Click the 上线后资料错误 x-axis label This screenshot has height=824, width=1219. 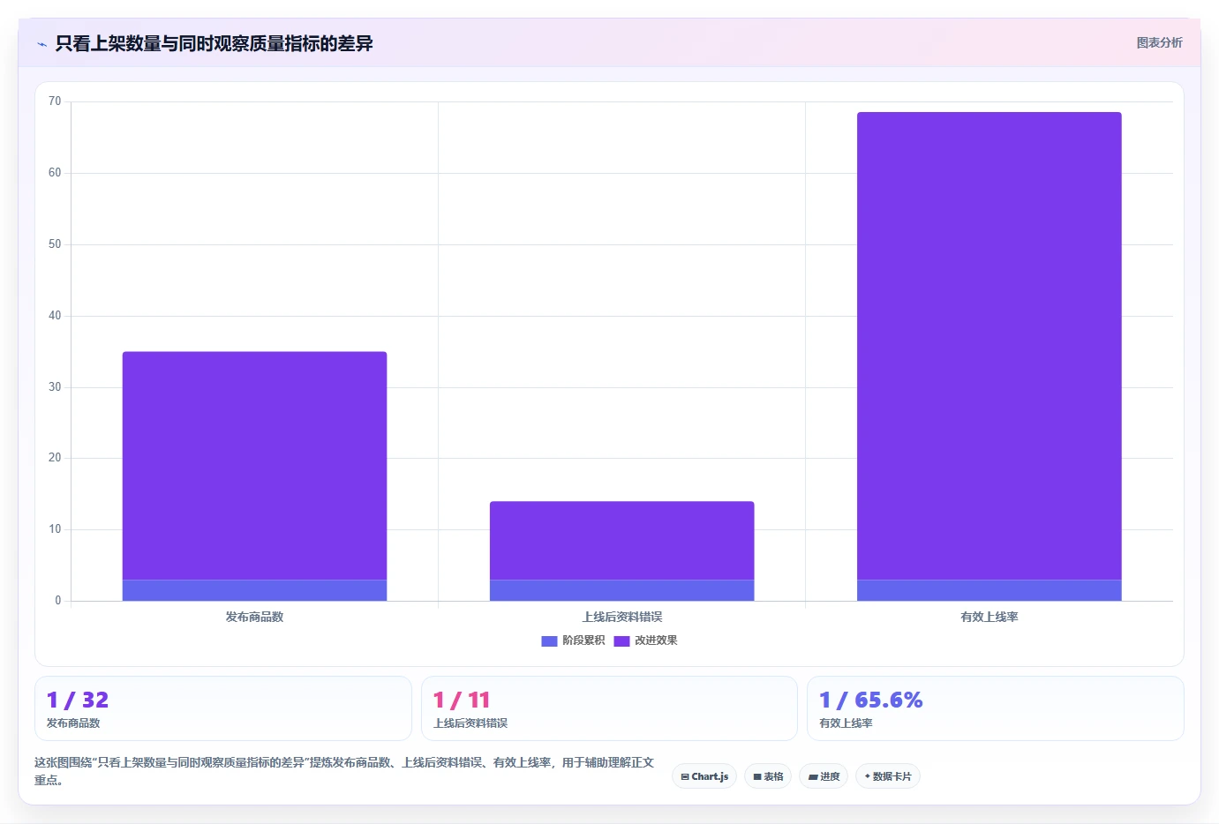(621, 617)
